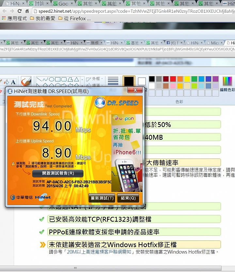Expand the Windows Hotfix修正檔 item arrow

(42, 245)
